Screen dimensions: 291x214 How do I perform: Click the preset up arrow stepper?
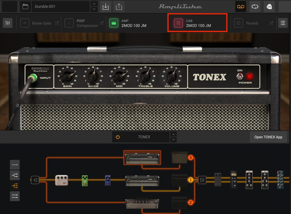pos(94,4)
